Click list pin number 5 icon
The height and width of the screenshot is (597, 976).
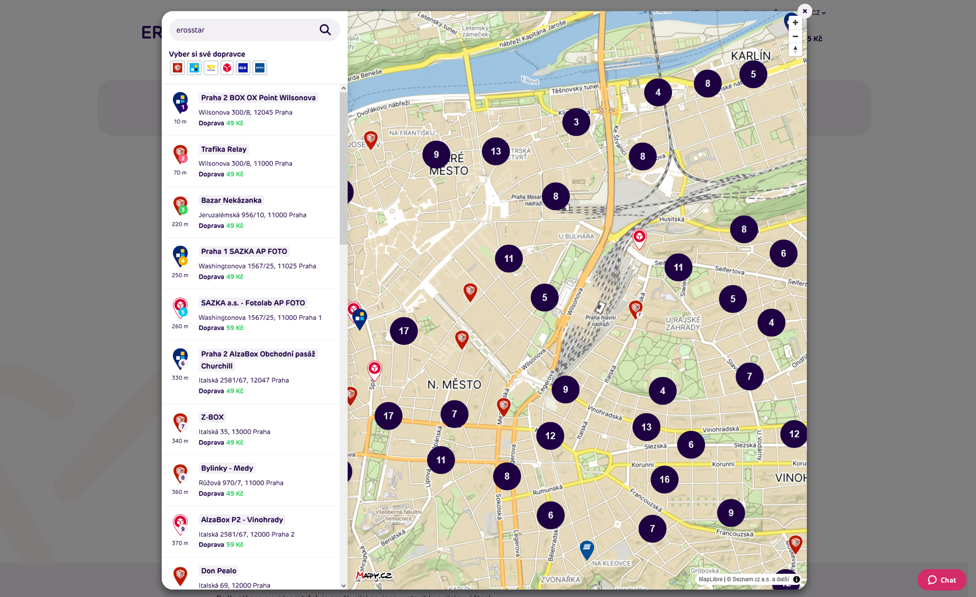180,308
